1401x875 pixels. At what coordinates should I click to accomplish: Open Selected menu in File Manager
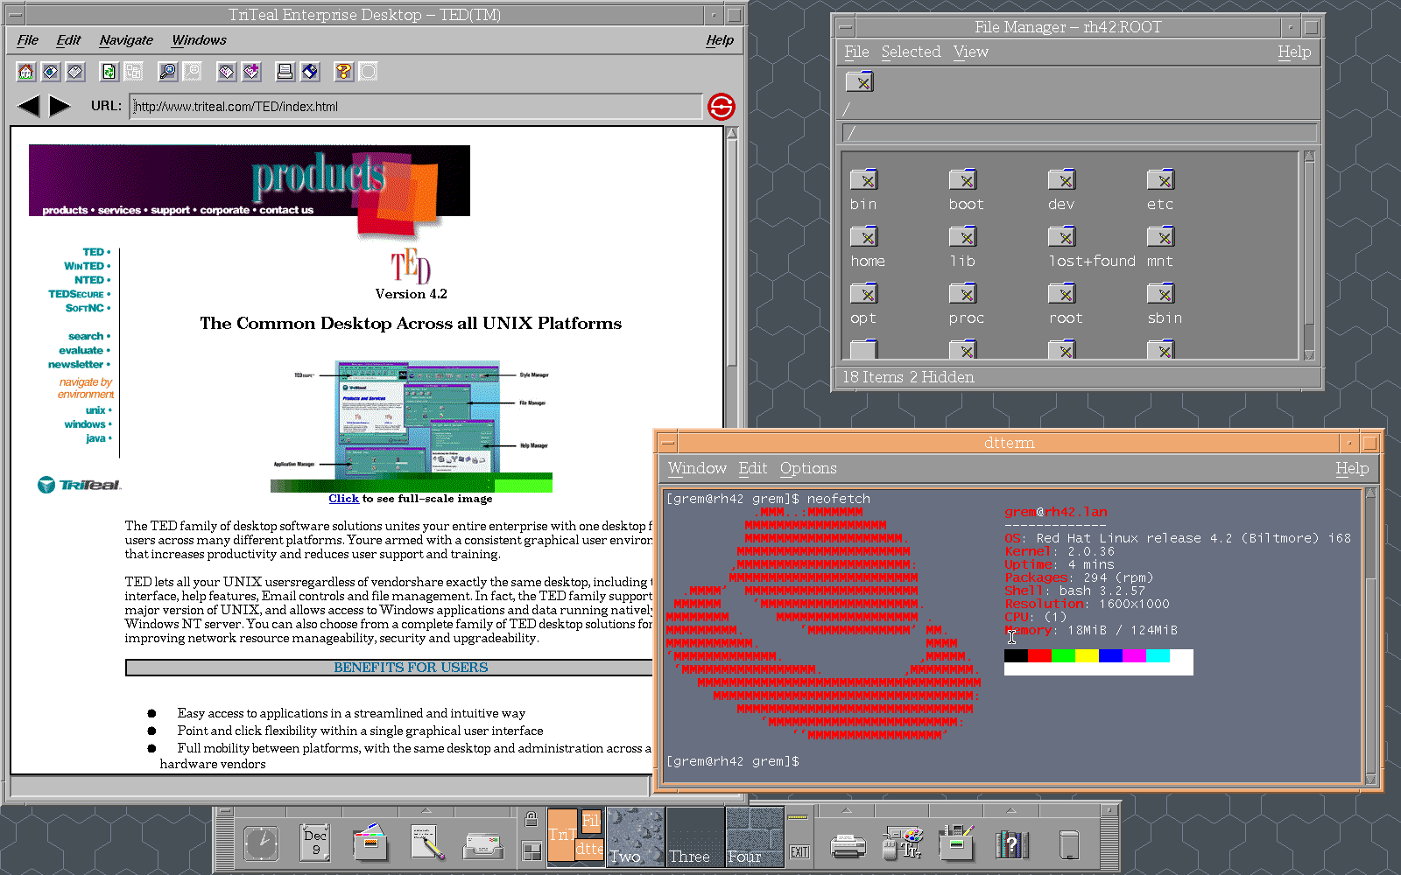pos(911,52)
